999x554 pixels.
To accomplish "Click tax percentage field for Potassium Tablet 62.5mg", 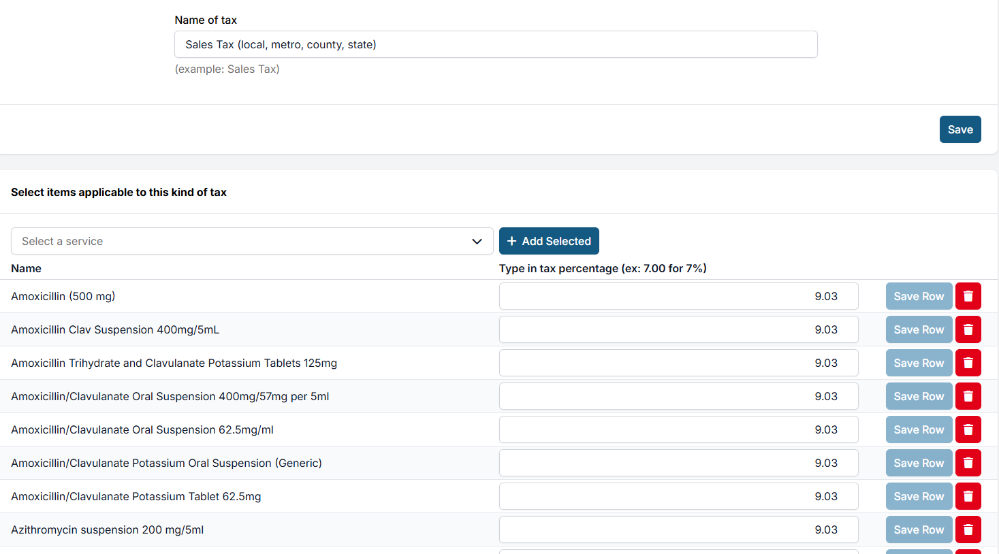I will pyautogui.click(x=678, y=496).
